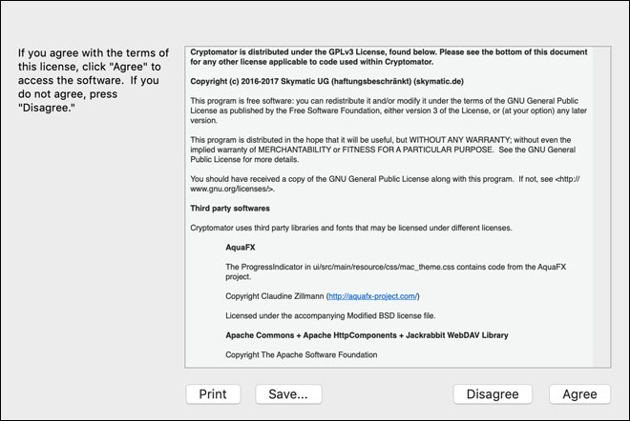Click the "Copyright Claudine Zillmann" text
This screenshot has height=421, width=630.
pyautogui.click(x=274, y=296)
